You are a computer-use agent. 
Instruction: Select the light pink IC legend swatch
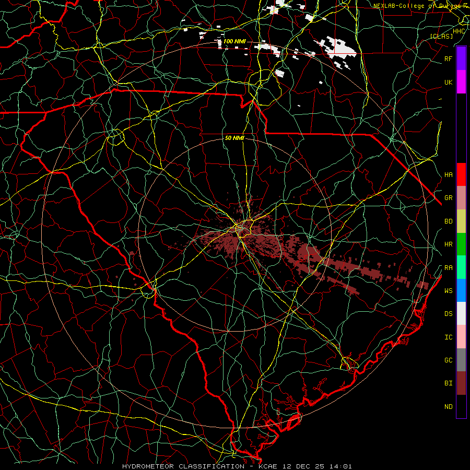click(461, 337)
